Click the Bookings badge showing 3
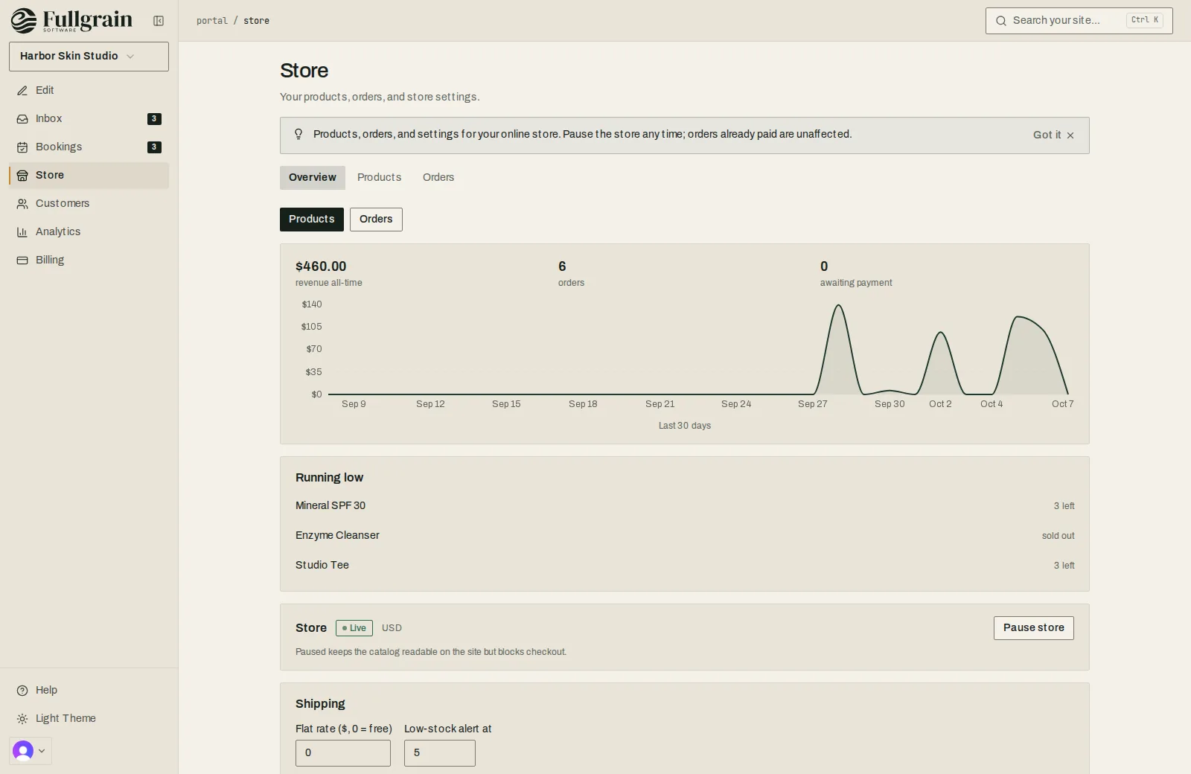The width and height of the screenshot is (1191, 774). coord(154,147)
